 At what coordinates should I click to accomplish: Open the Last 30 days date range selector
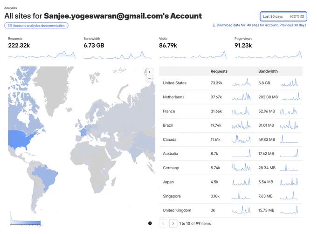(283, 16)
